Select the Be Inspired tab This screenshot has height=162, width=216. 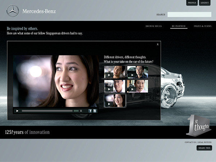click(179, 26)
